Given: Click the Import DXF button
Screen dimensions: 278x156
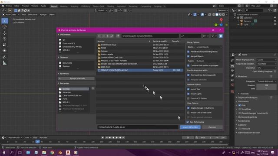Looking at the screenshot, I should tap(190, 127).
